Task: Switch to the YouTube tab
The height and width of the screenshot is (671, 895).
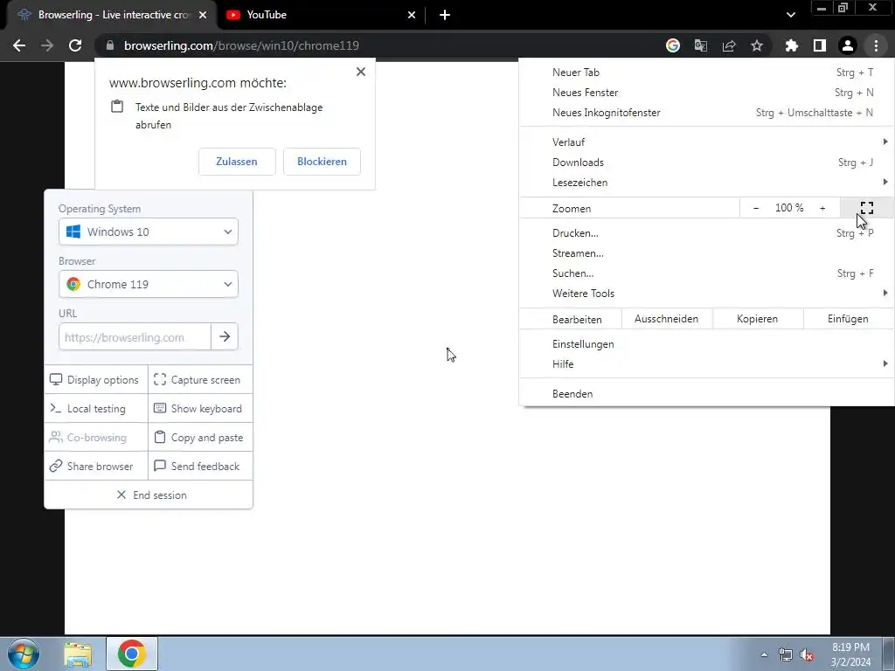Action: point(321,15)
